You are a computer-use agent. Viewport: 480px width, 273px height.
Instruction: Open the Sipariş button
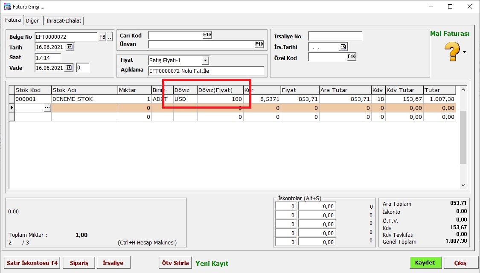(x=79, y=263)
